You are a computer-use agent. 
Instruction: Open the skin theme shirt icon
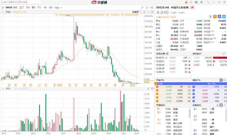202,2
